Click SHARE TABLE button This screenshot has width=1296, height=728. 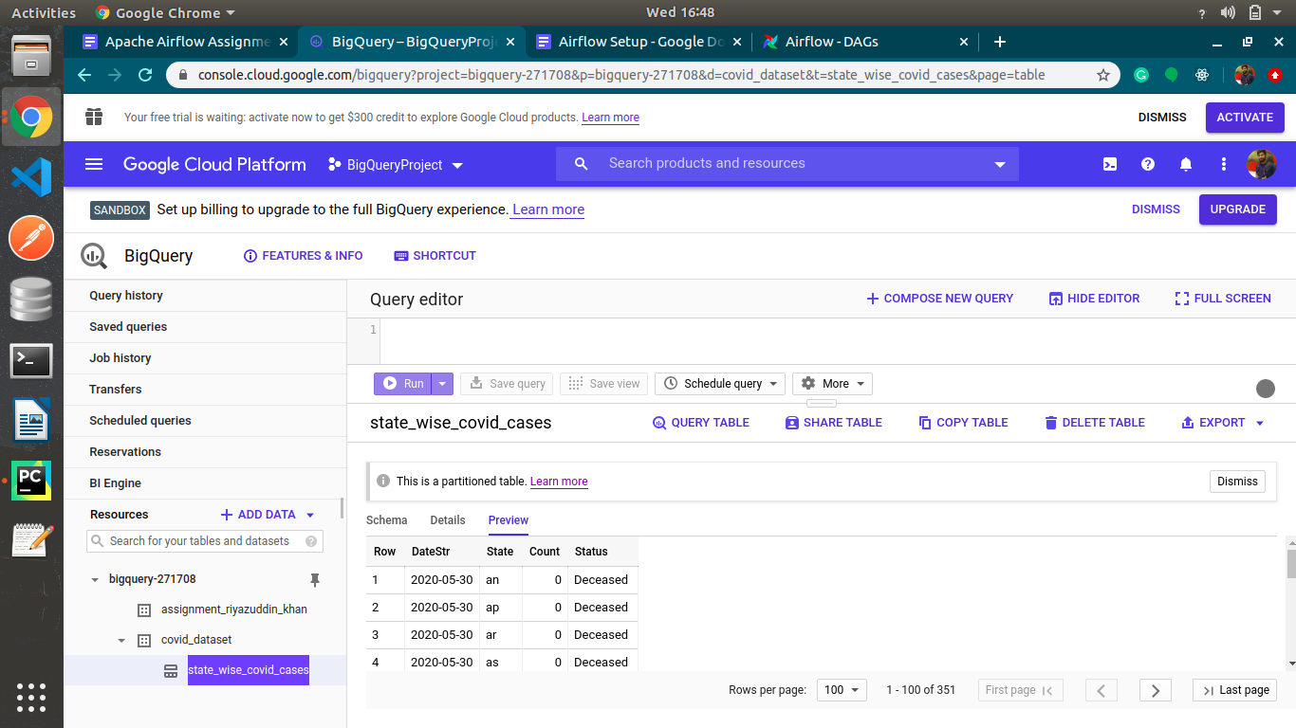click(834, 423)
